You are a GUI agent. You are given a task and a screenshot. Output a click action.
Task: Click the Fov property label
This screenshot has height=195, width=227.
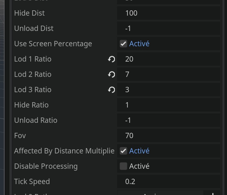[20, 136]
